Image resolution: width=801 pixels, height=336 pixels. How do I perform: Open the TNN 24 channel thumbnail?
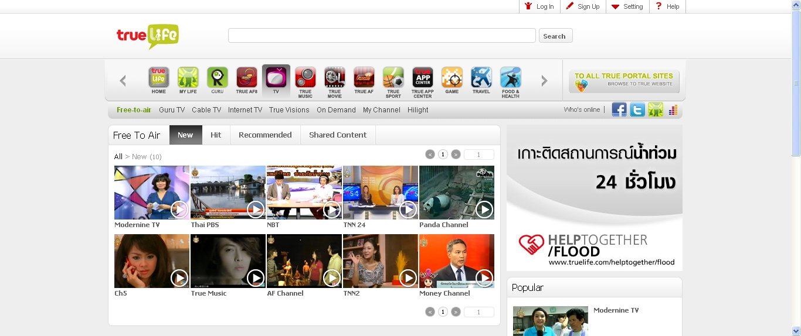[381, 193]
